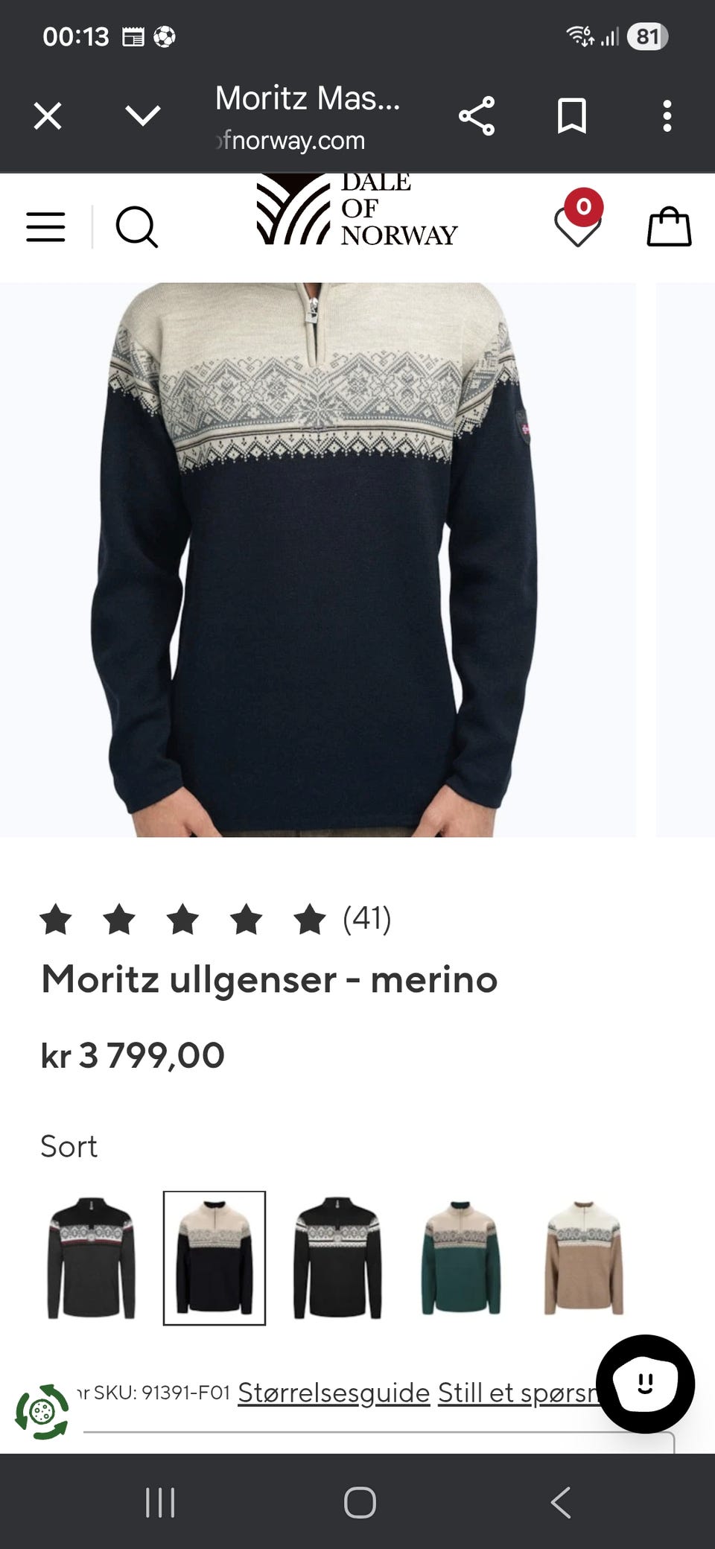Image resolution: width=715 pixels, height=1549 pixels.
Task: Open the hamburger navigation menu
Action: [x=45, y=226]
